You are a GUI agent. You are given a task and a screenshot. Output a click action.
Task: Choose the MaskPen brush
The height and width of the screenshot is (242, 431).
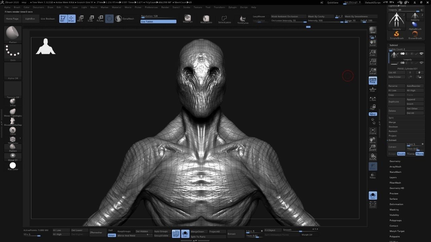(x=188, y=19)
